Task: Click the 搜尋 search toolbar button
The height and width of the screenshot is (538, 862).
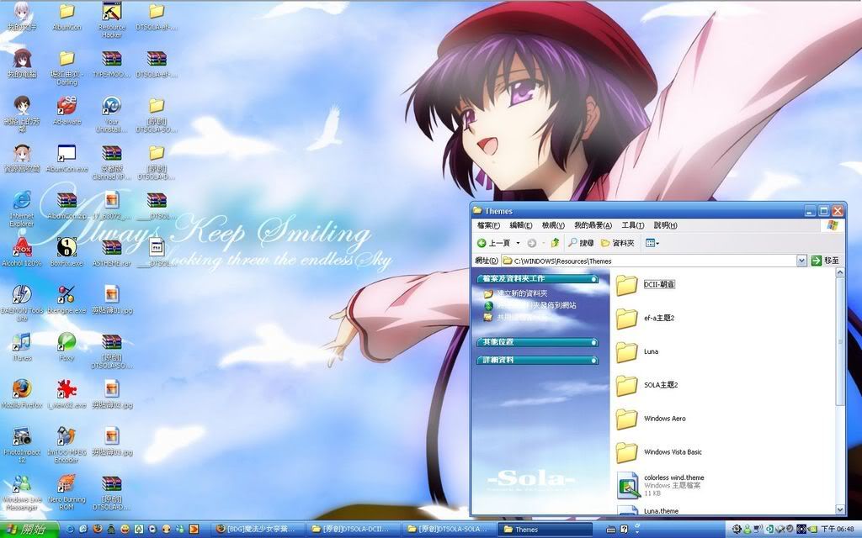Action: pyautogui.click(x=582, y=243)
